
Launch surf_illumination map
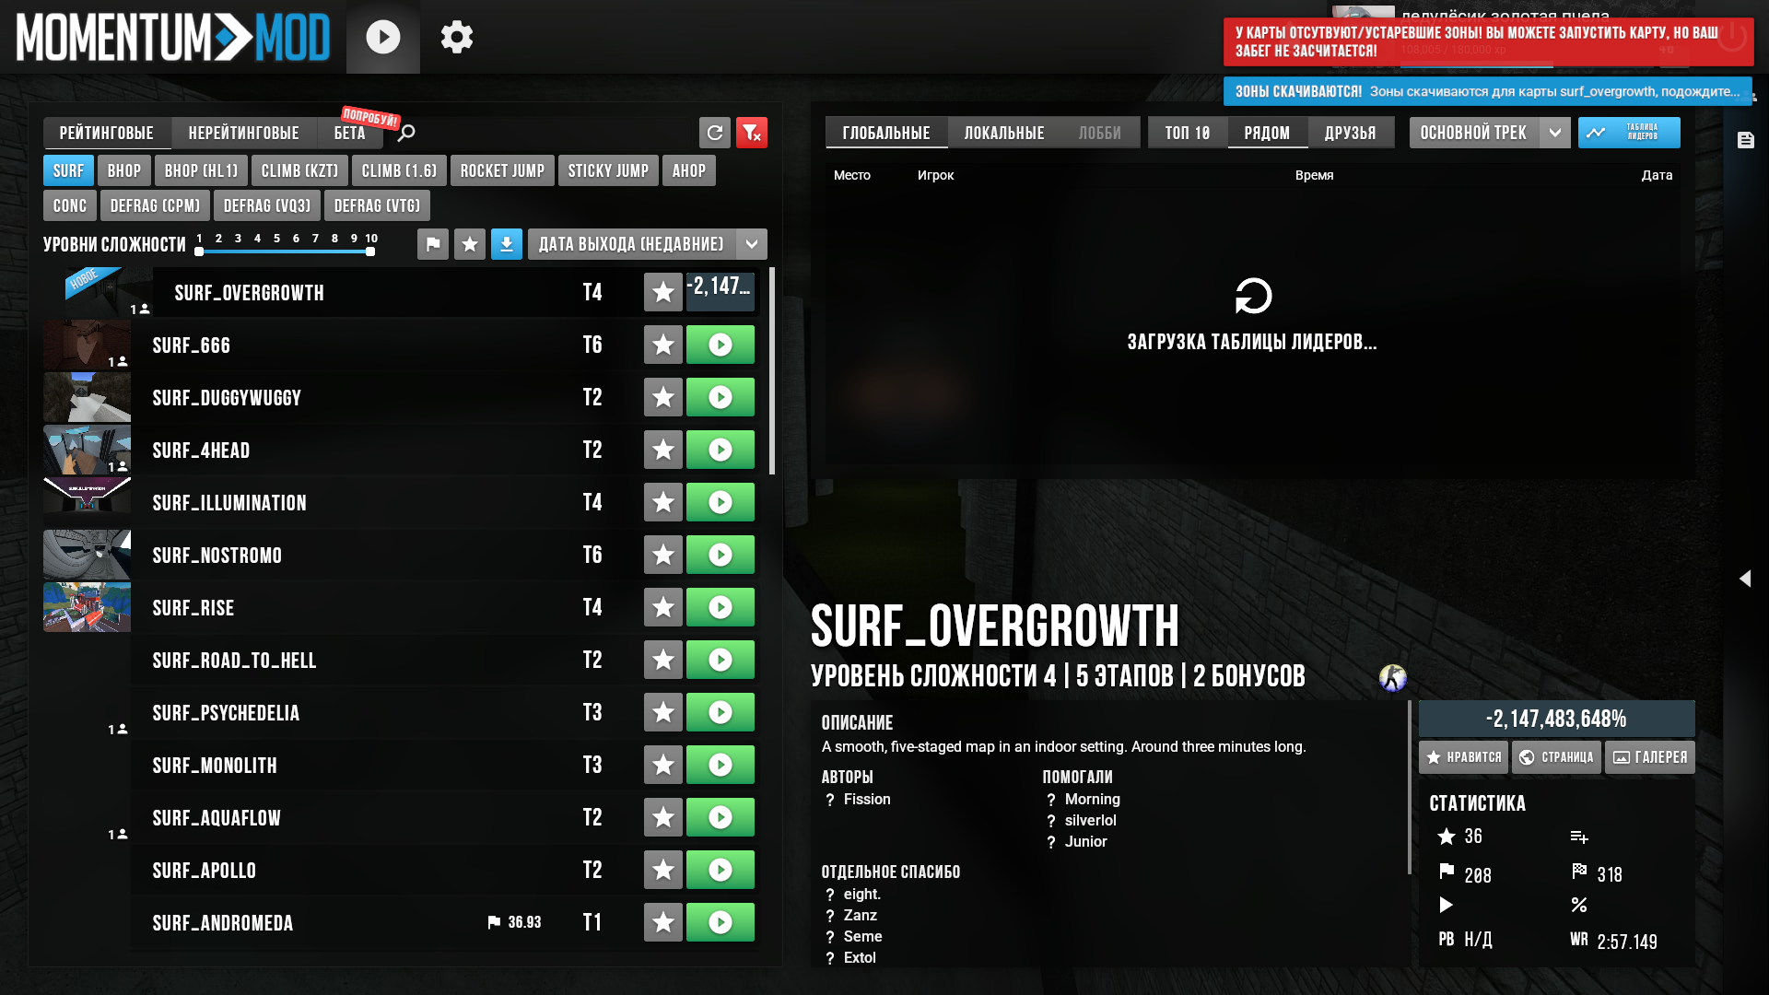720,502
